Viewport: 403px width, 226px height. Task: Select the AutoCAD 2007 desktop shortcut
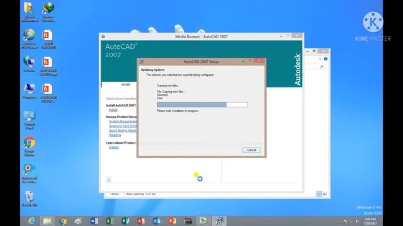point(29,38)
